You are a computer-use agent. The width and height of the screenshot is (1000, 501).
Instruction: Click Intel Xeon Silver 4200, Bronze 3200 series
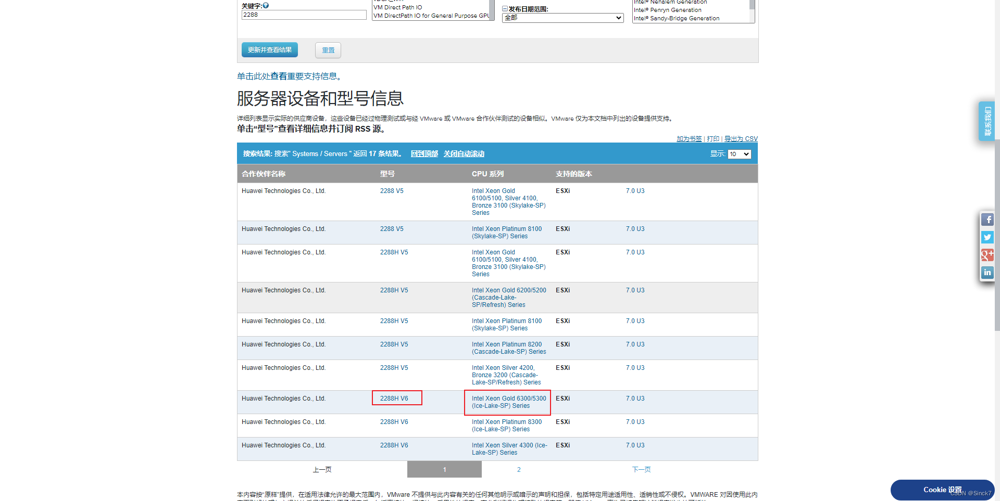coord(506,375)
